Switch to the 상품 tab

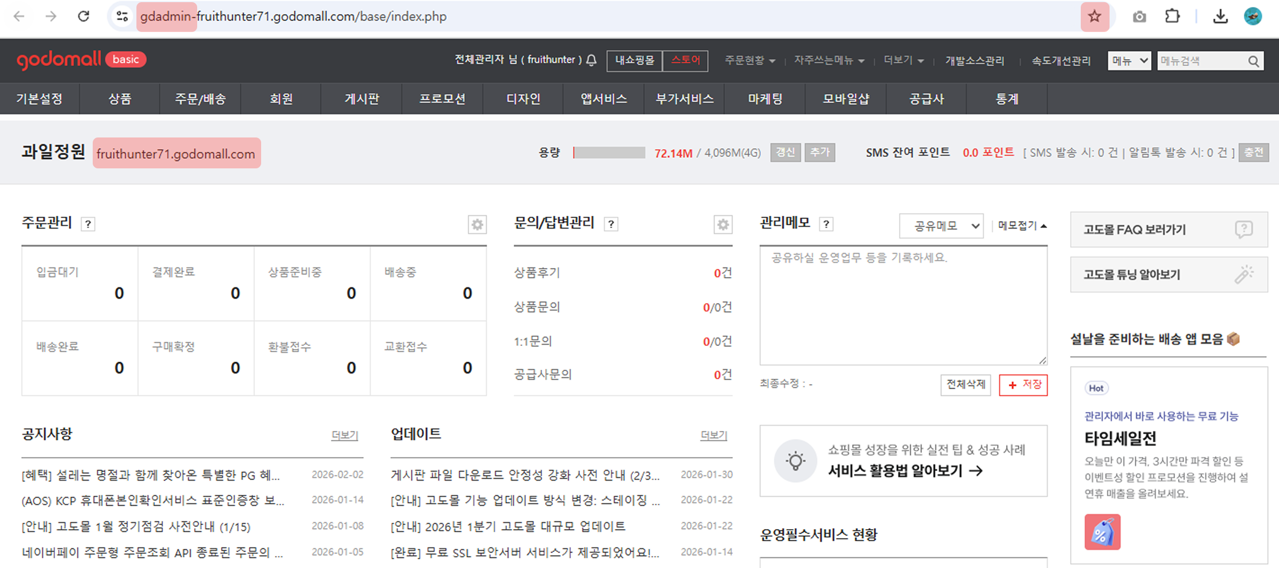click(119, 99)
